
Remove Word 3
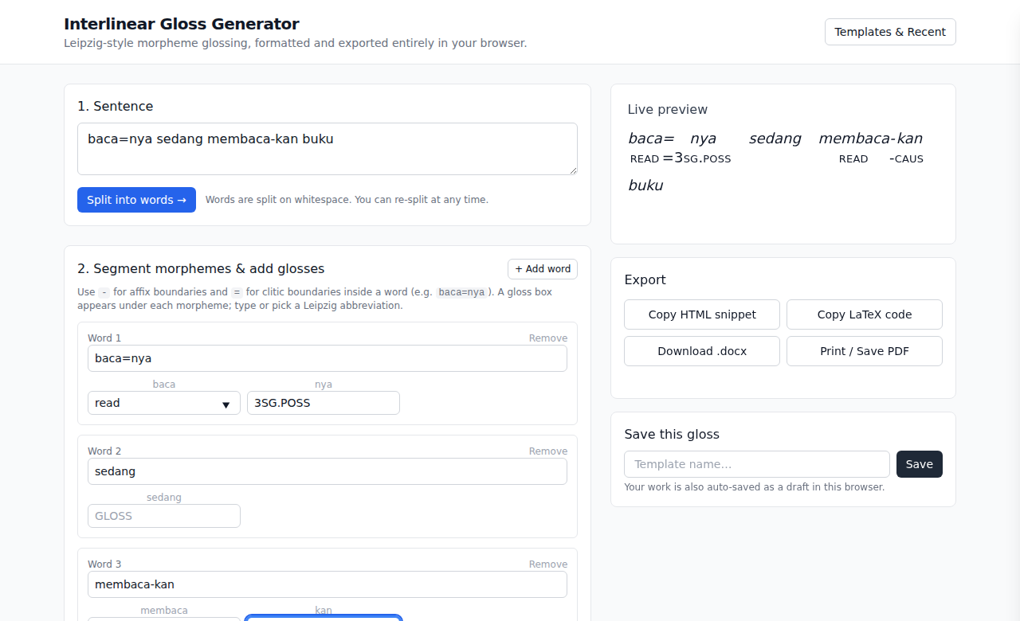(548, 564)
